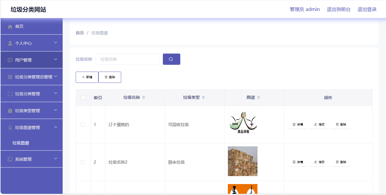Select the home icon beside 首页

coord(10,26)
